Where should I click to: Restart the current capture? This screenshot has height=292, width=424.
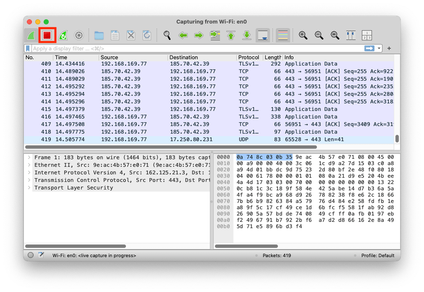[63, 35]
